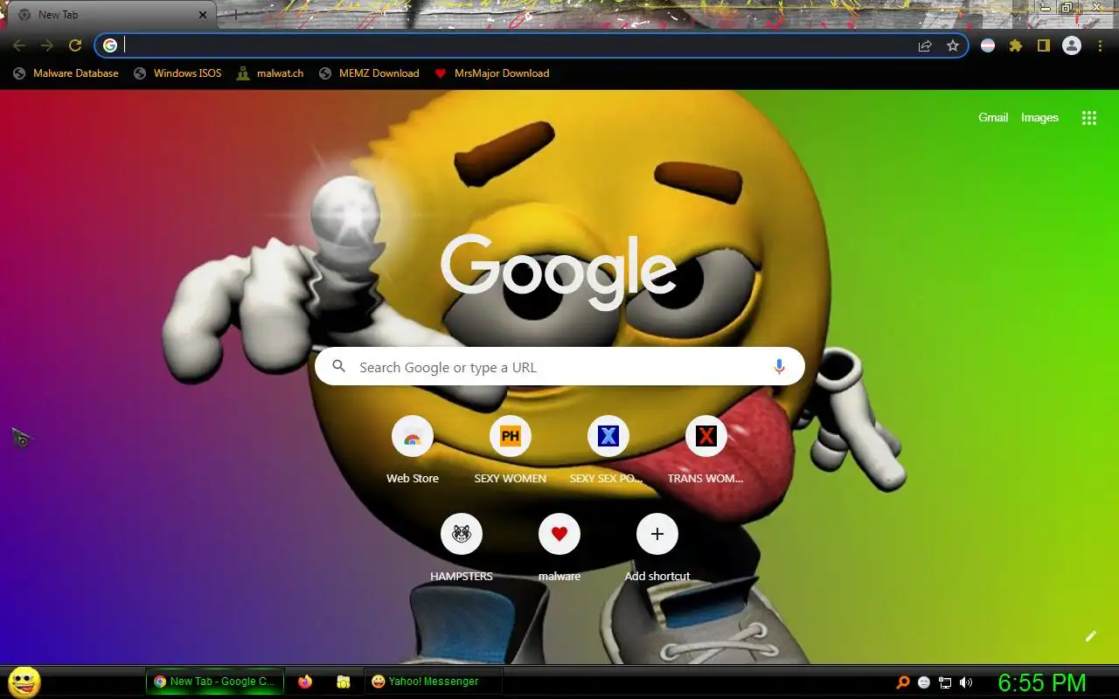1119x699 pixels.
Task: Open the Extensions puzzle icon
Action: click(1016, 45)
